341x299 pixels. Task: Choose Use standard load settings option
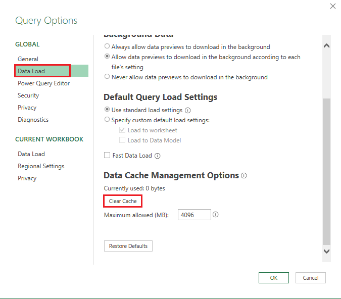coord(107,109)
